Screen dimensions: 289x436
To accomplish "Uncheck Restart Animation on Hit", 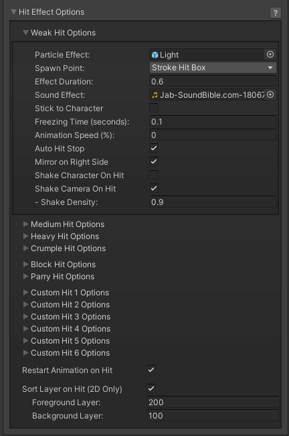I will click(151, 370).
